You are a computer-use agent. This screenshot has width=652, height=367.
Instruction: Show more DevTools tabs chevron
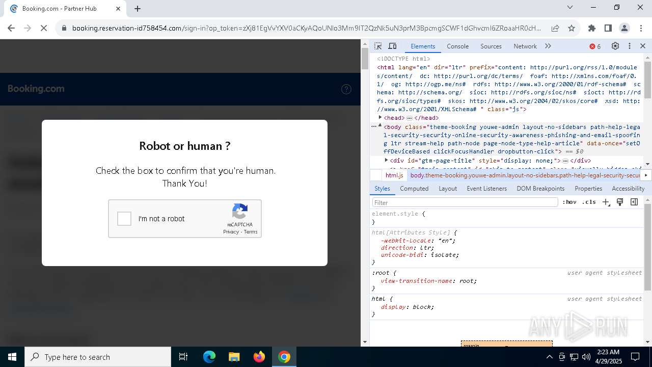point(548,46)
